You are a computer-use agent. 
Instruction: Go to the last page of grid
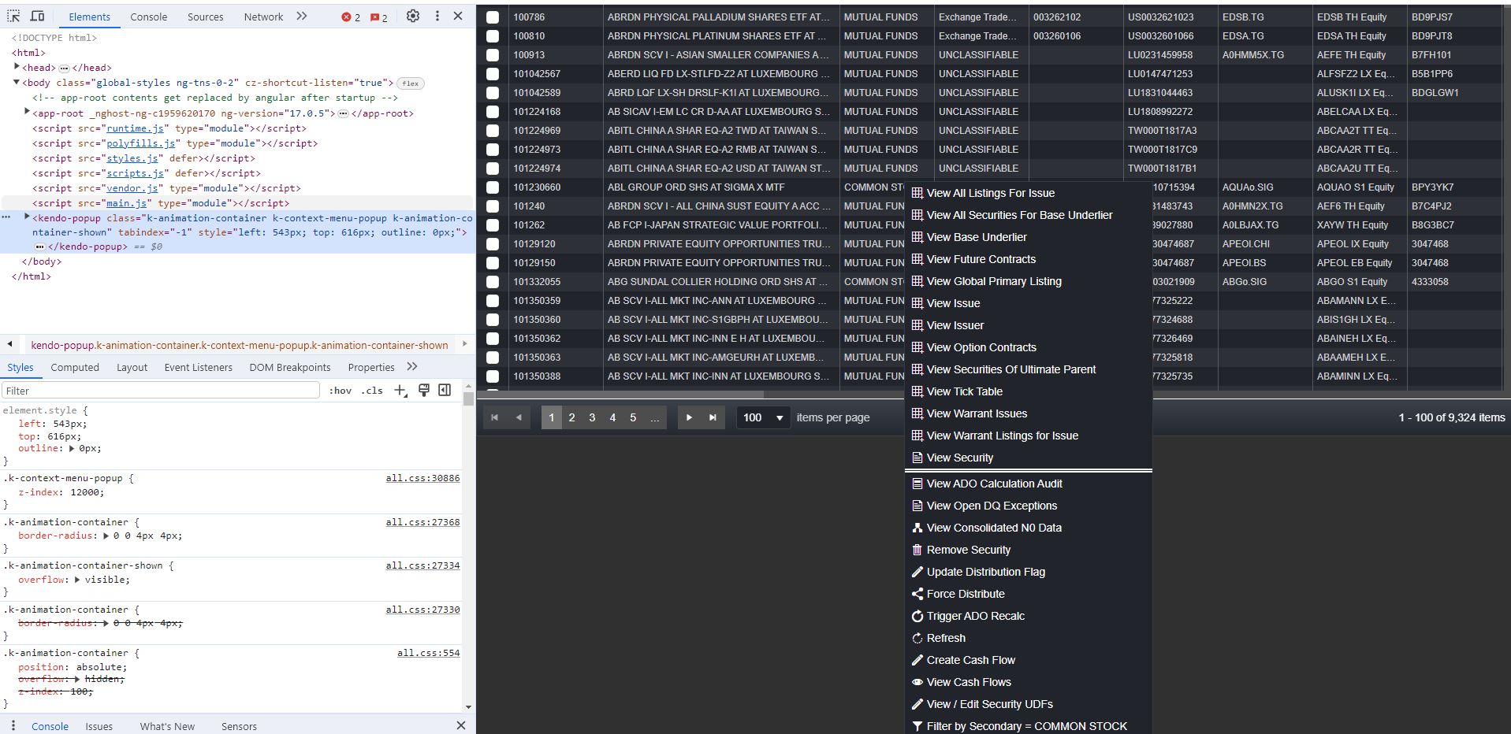pos(713,417)
